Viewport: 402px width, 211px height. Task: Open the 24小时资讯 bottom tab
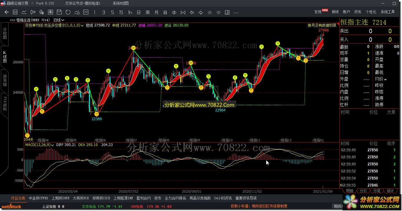[223, 198]
